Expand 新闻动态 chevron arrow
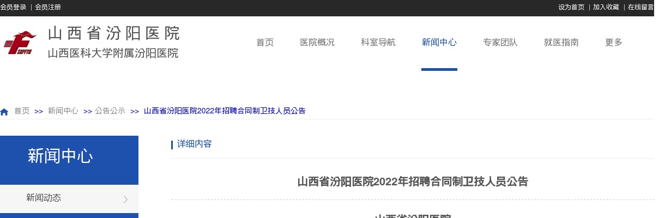 pos(125,199)
